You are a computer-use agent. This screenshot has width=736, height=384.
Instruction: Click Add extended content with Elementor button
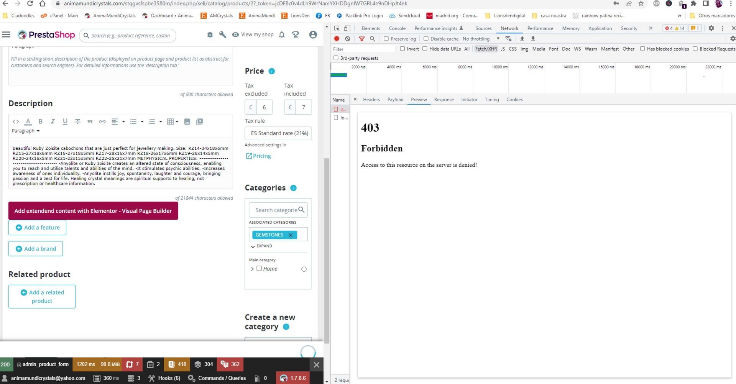93,211
